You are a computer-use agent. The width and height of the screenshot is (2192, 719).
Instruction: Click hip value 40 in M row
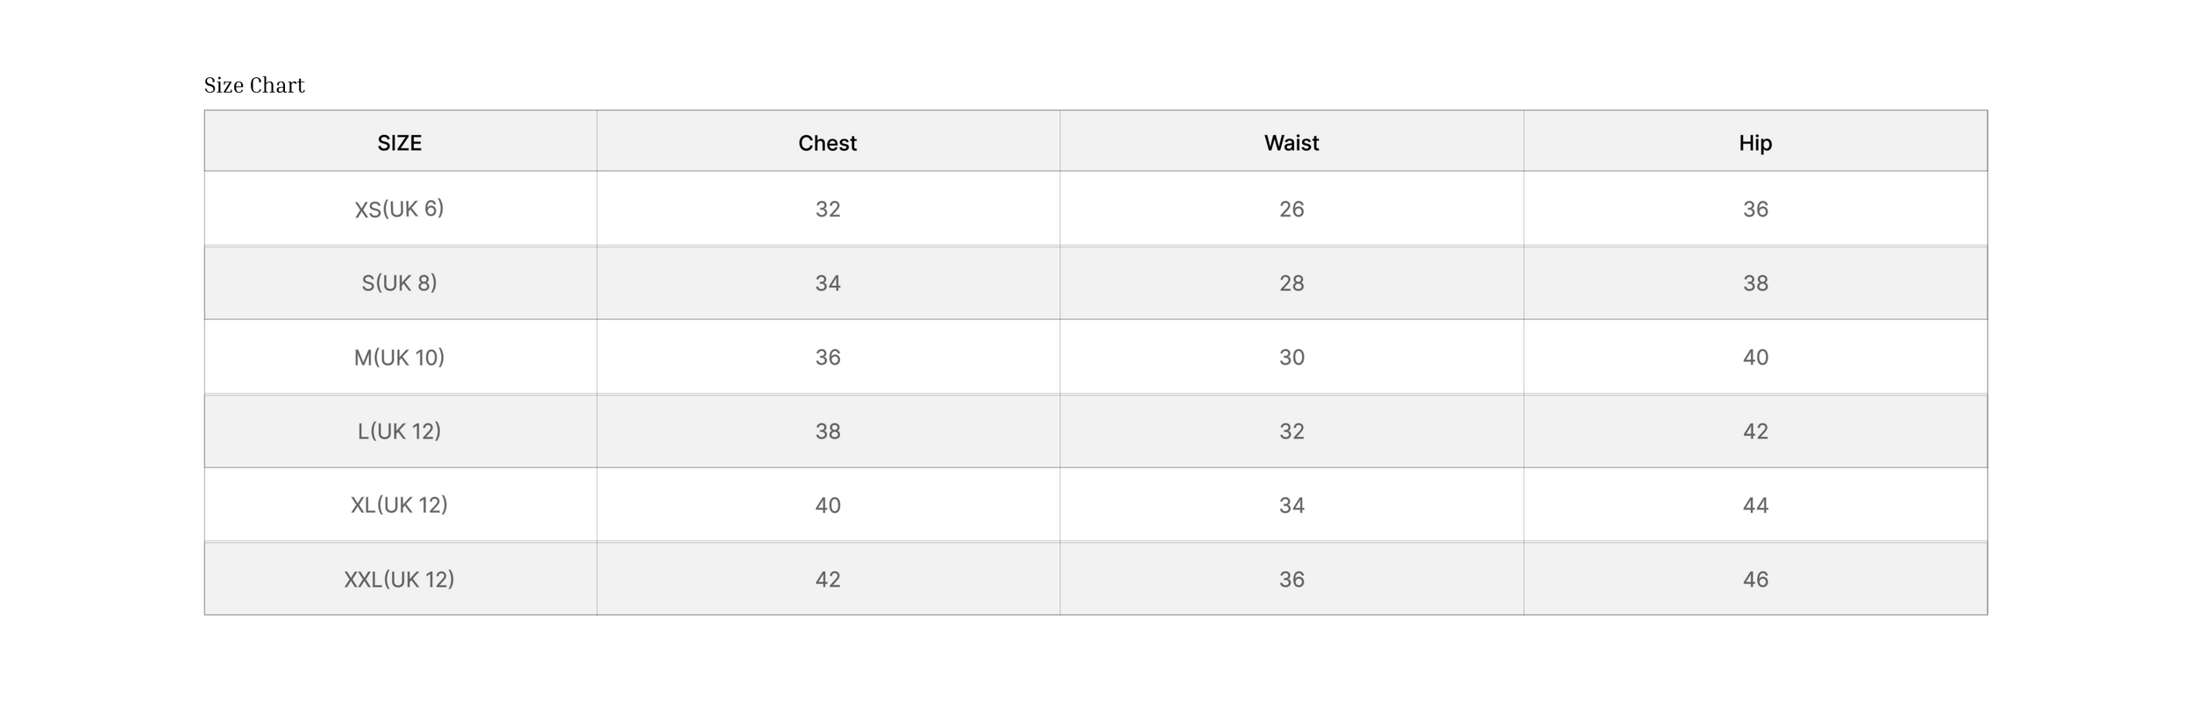click(x=1755, y=358)
